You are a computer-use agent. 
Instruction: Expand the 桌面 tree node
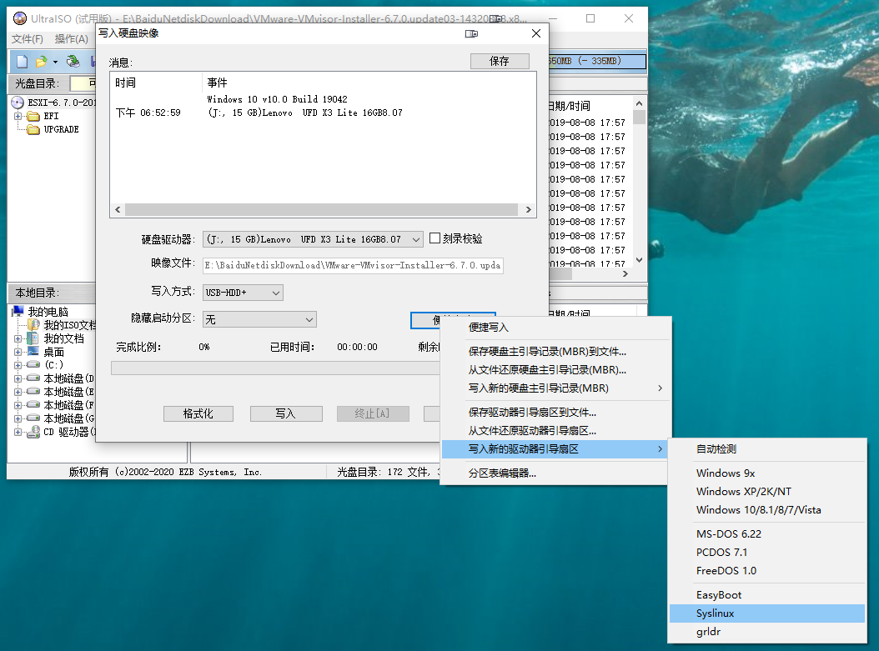18,352
